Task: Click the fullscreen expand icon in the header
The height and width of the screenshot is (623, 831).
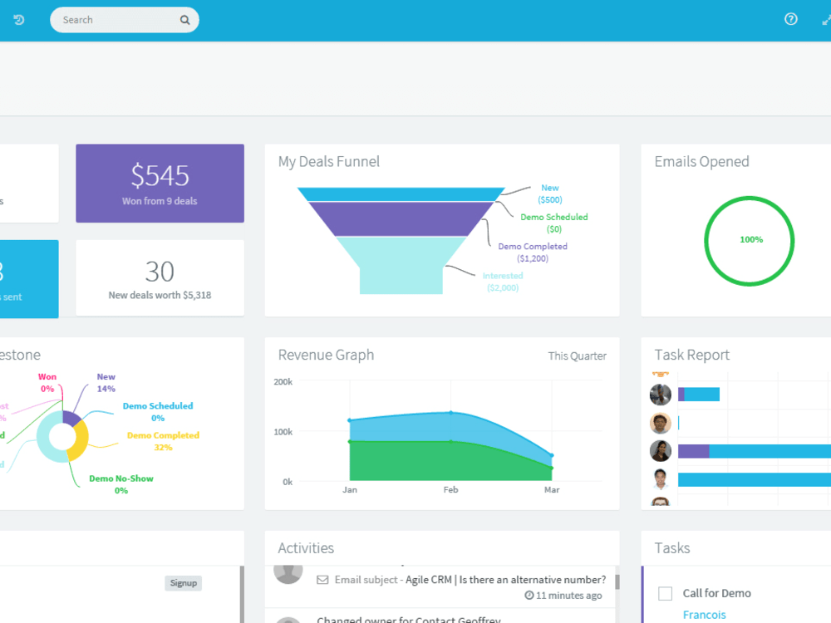Action: [x=826, y=20]
